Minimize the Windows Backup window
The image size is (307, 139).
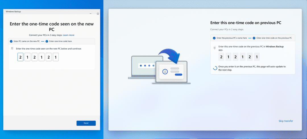pyautogui.click(x=90, y=14)
